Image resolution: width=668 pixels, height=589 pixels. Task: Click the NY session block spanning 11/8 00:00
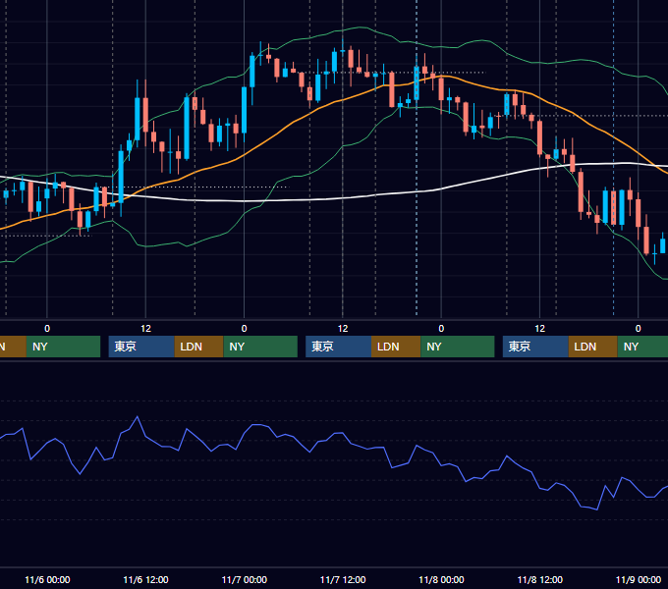point(458,347)
